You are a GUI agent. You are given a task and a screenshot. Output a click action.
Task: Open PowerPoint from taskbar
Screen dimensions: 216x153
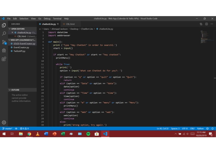coord(55,134)
